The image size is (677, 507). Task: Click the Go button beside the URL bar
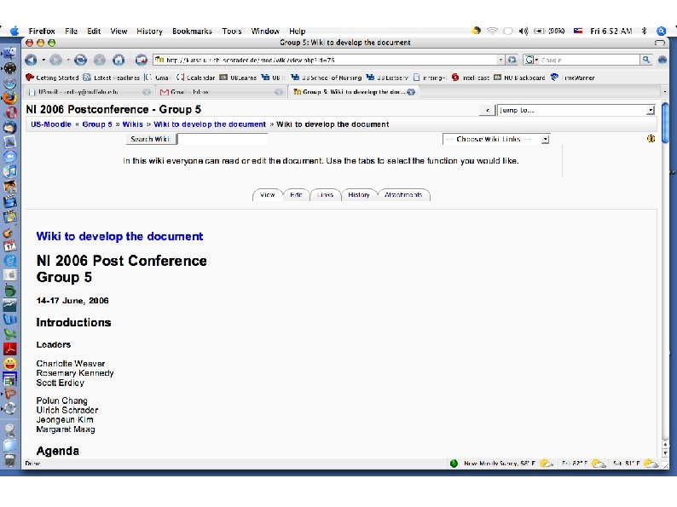point(512,60)
